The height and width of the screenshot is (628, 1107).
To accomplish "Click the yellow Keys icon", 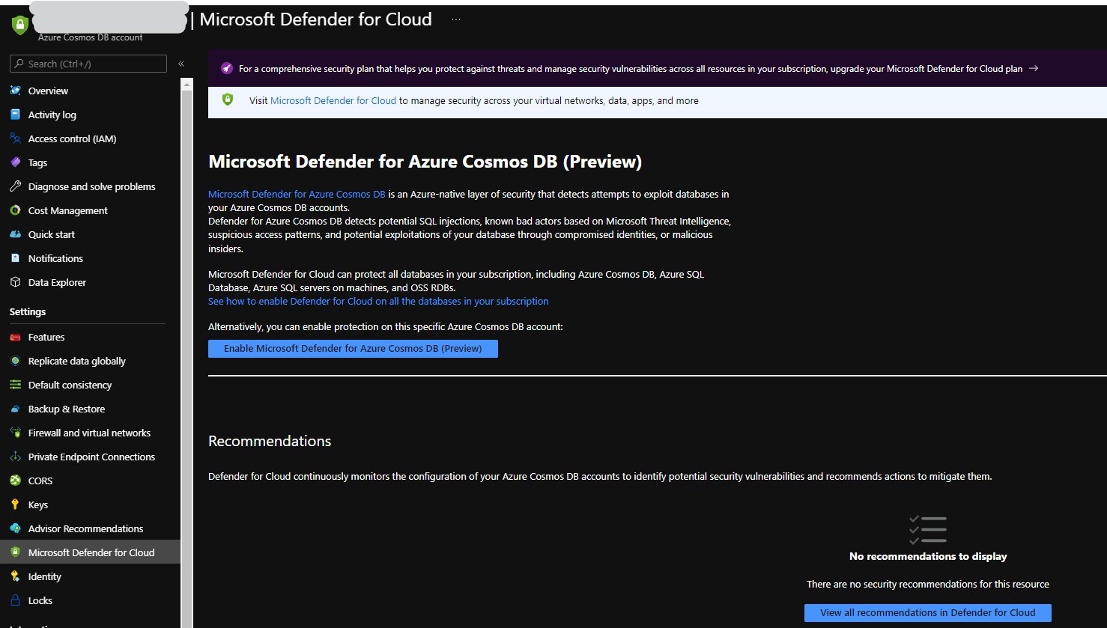I will pos(15,504).
